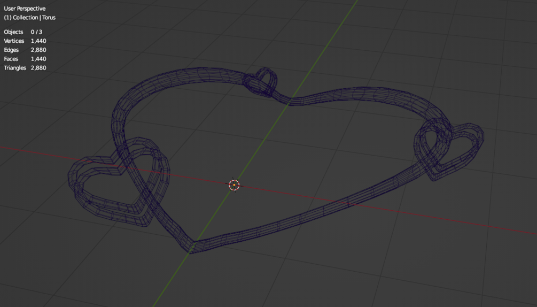
Task: Click the '(1) Collection | Torus' label
Action: point(30,18)
